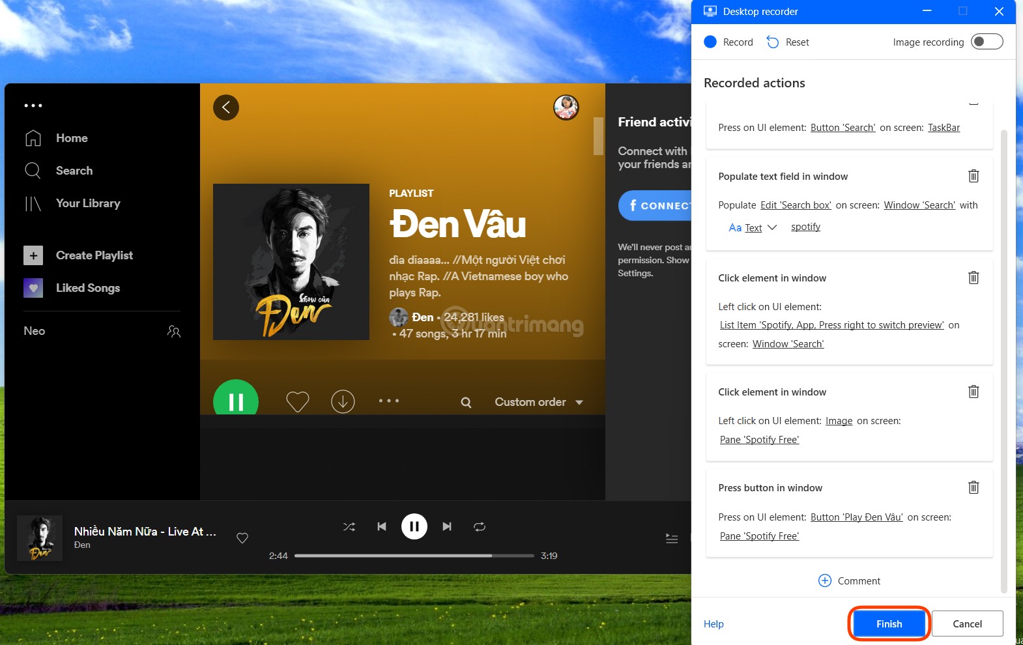Open artist Đen in the now-playing bar

point(82,545)
